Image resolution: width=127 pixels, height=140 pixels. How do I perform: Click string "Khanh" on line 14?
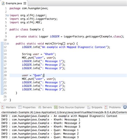tap(49, 54)
